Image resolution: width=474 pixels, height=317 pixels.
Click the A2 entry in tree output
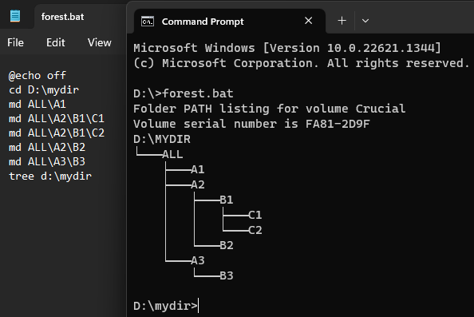pyautogui.click(x=198, y=184)
